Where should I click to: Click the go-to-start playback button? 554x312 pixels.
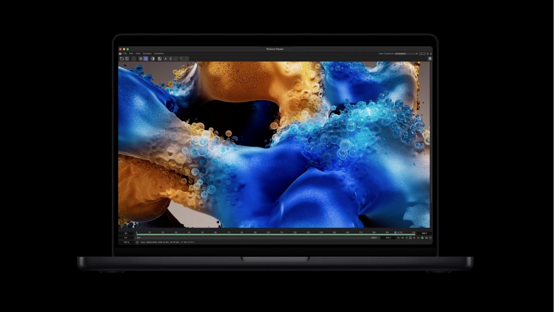(398, 237)
